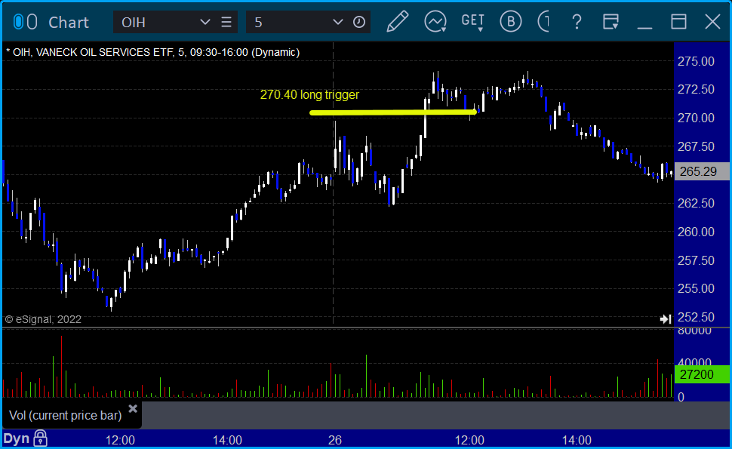The width and height of the screenshot is (732, 449).
Task: Click the circled B icon
Action: tap(511, 22)
